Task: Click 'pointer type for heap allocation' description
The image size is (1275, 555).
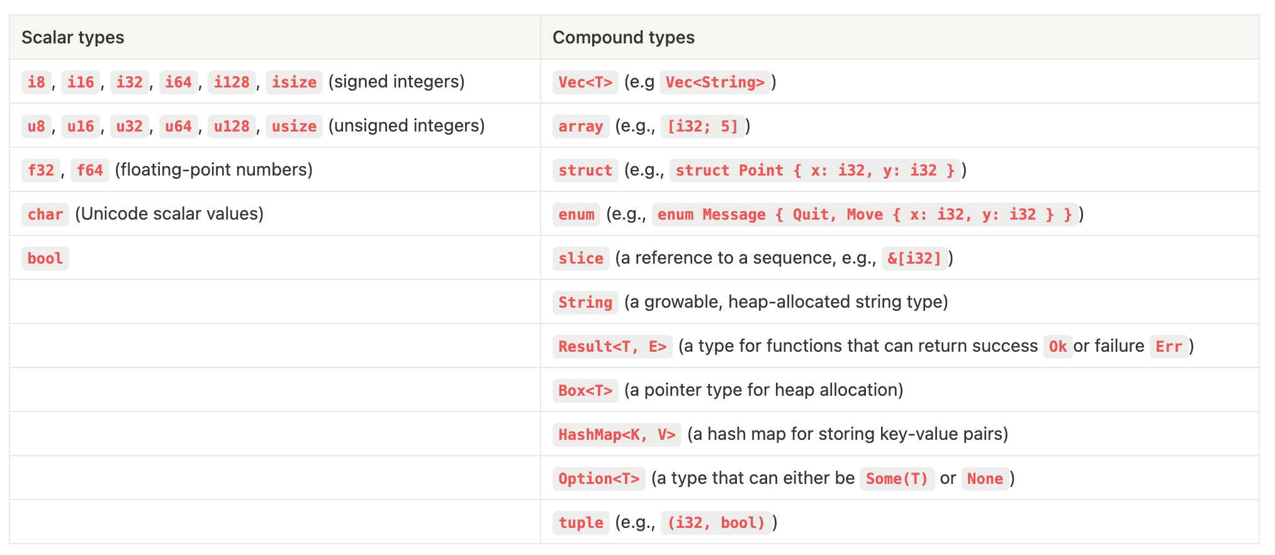Action: pos(771,390)
